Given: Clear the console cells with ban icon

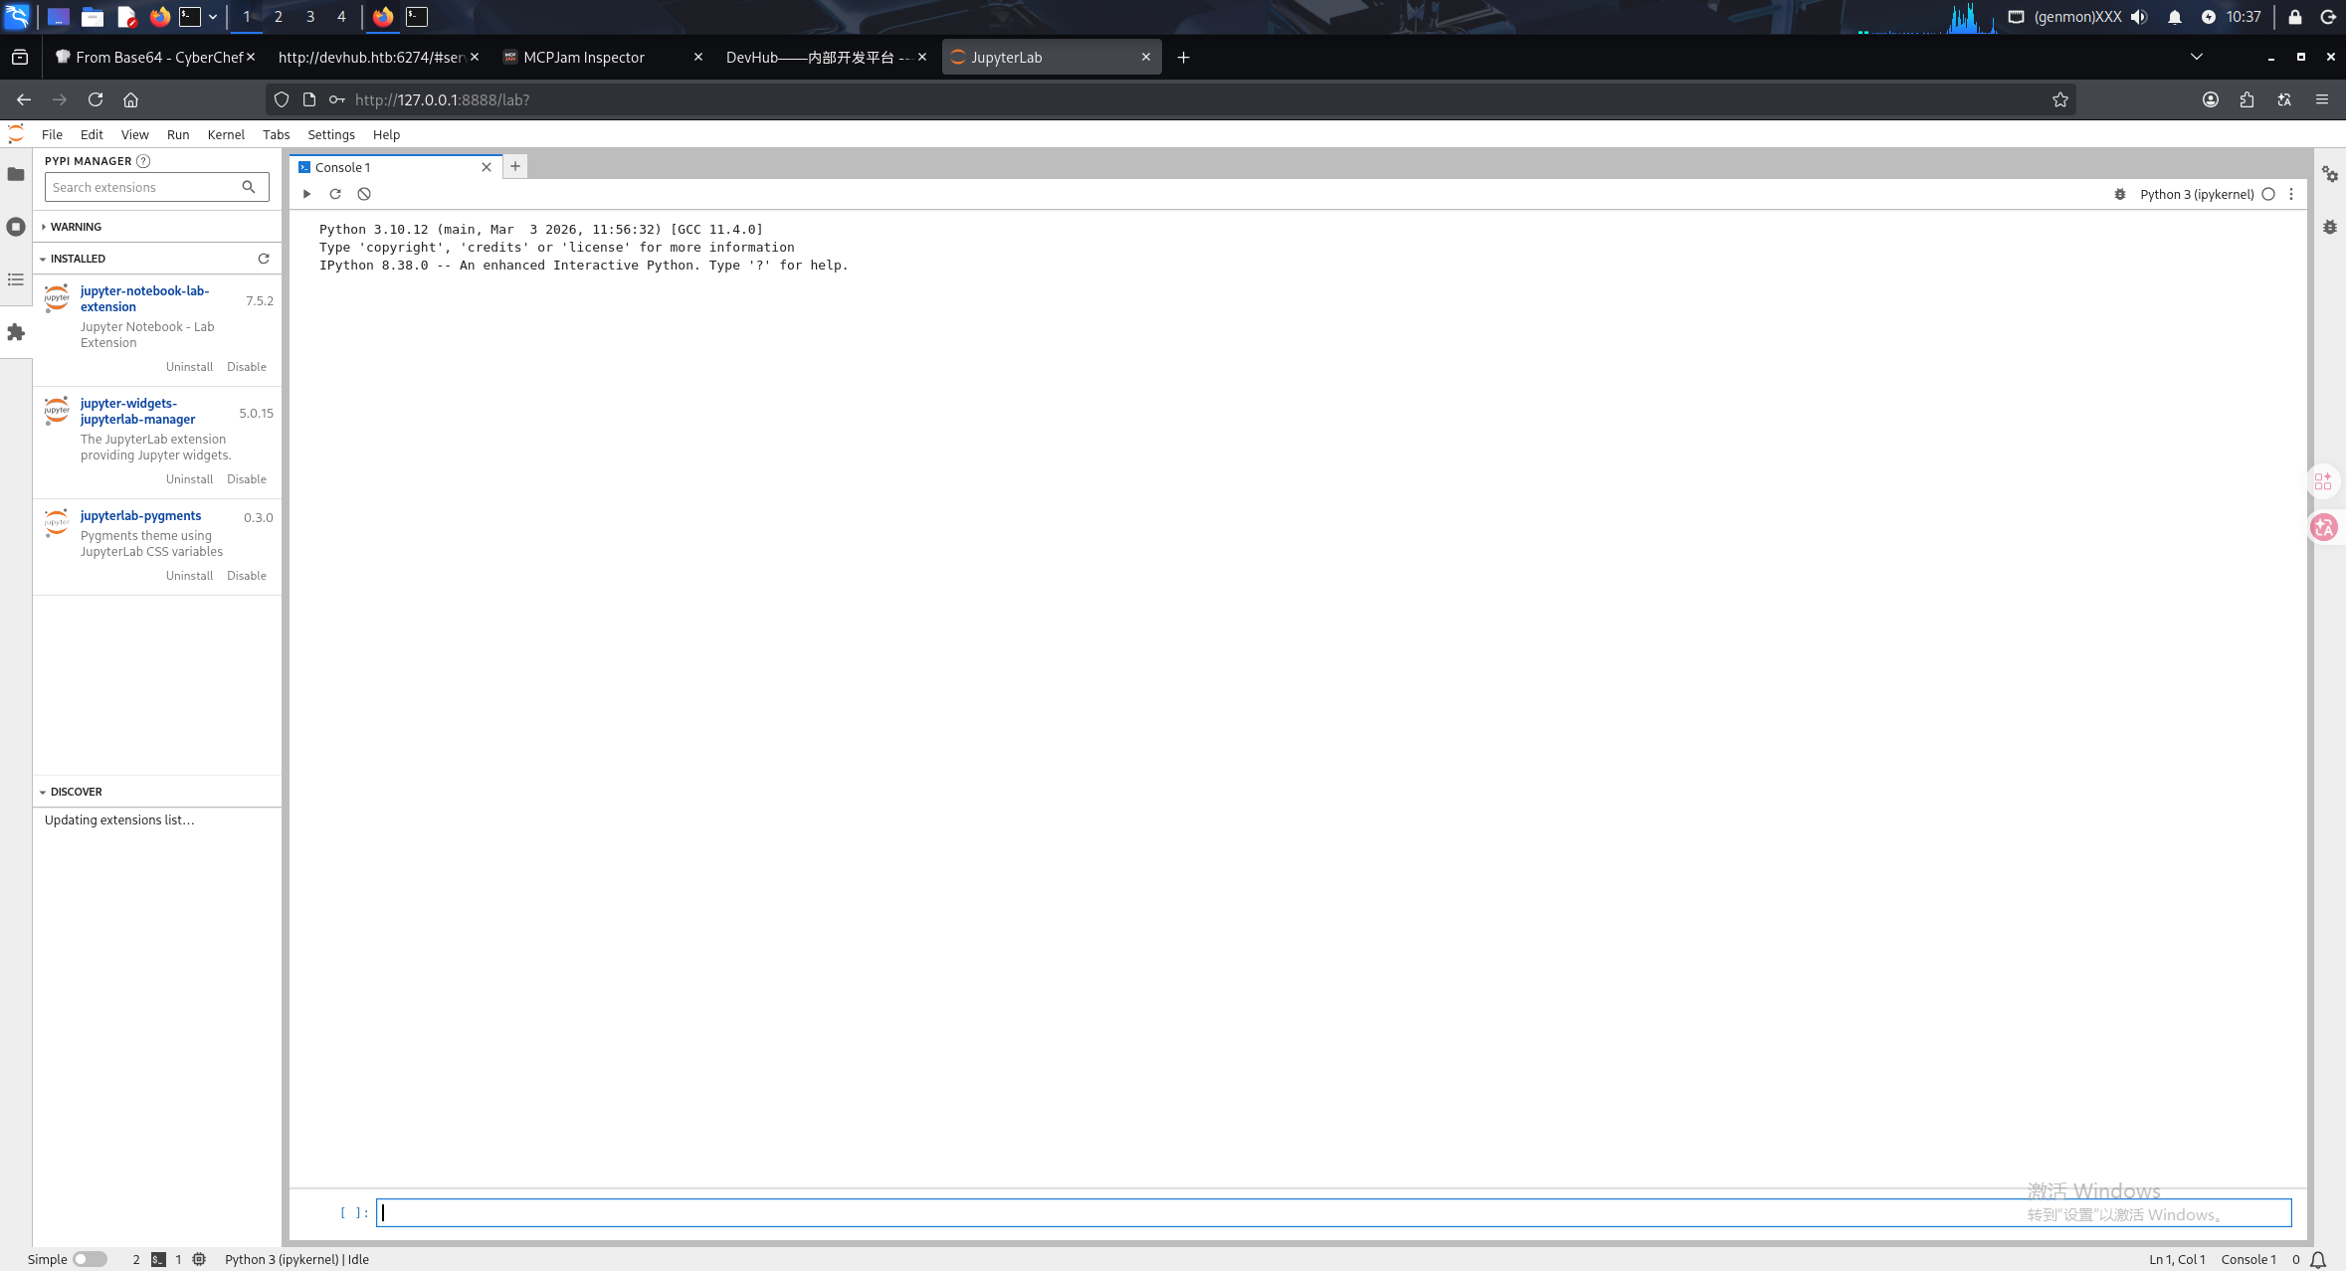Looking at the screenshot, I should tap(364, 194).
